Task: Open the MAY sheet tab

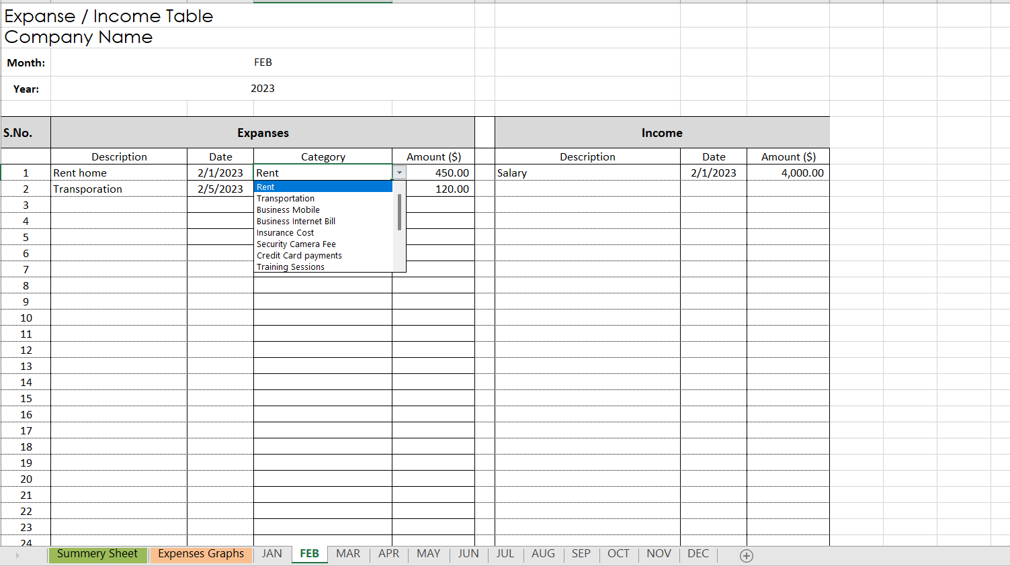Action: pyautogui.click(x=428, y=554)
